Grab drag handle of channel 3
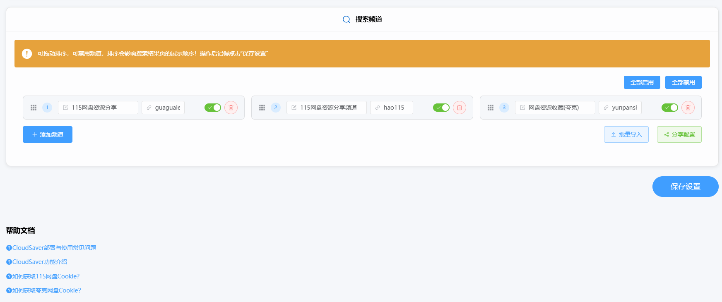 [x=491, y=108]
